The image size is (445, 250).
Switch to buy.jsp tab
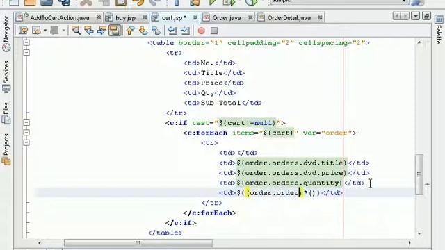(125, 18)
